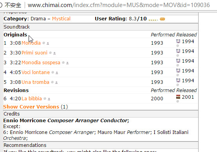
Task: Click the 1994 album cover in Una tromba's row
Action: pyautogui.click(x=178, y=80)
